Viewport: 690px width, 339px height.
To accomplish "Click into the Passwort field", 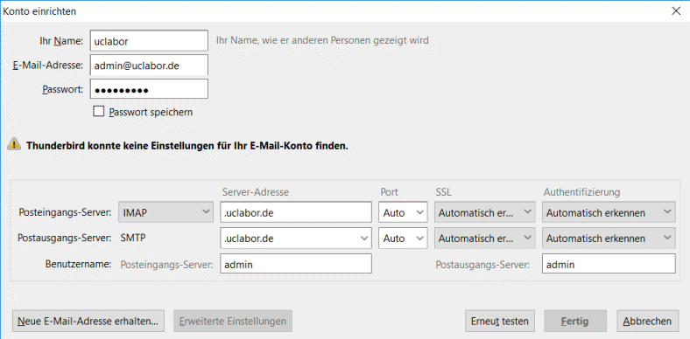I will (x=149, y=89).
